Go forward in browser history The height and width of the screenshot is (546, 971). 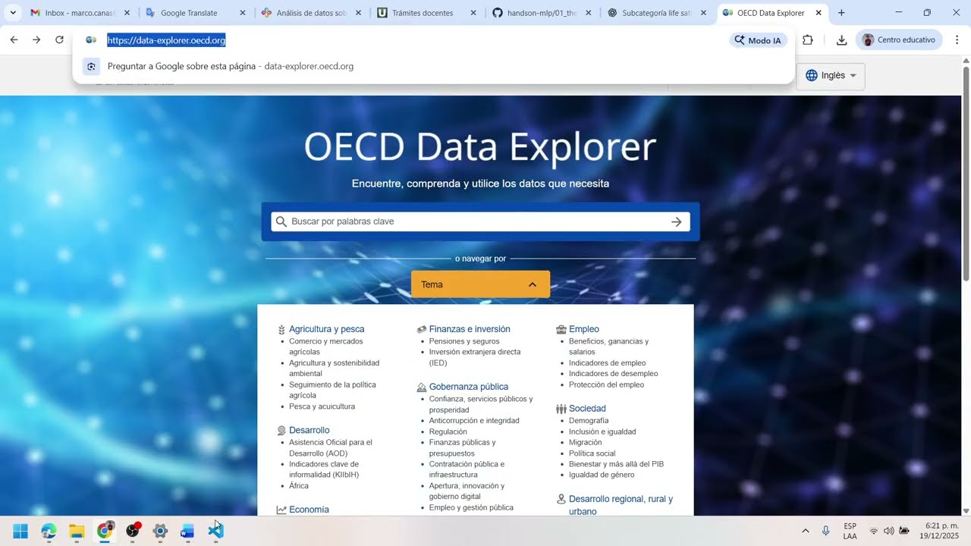[x=36, y=40]
